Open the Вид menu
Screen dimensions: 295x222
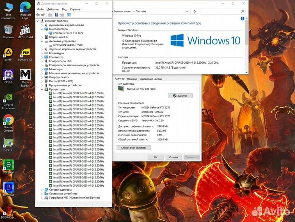point(64,9)
